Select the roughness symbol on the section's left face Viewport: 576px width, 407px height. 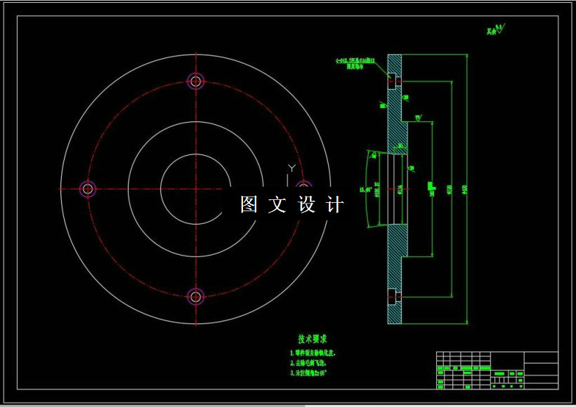tap(383, 105)
